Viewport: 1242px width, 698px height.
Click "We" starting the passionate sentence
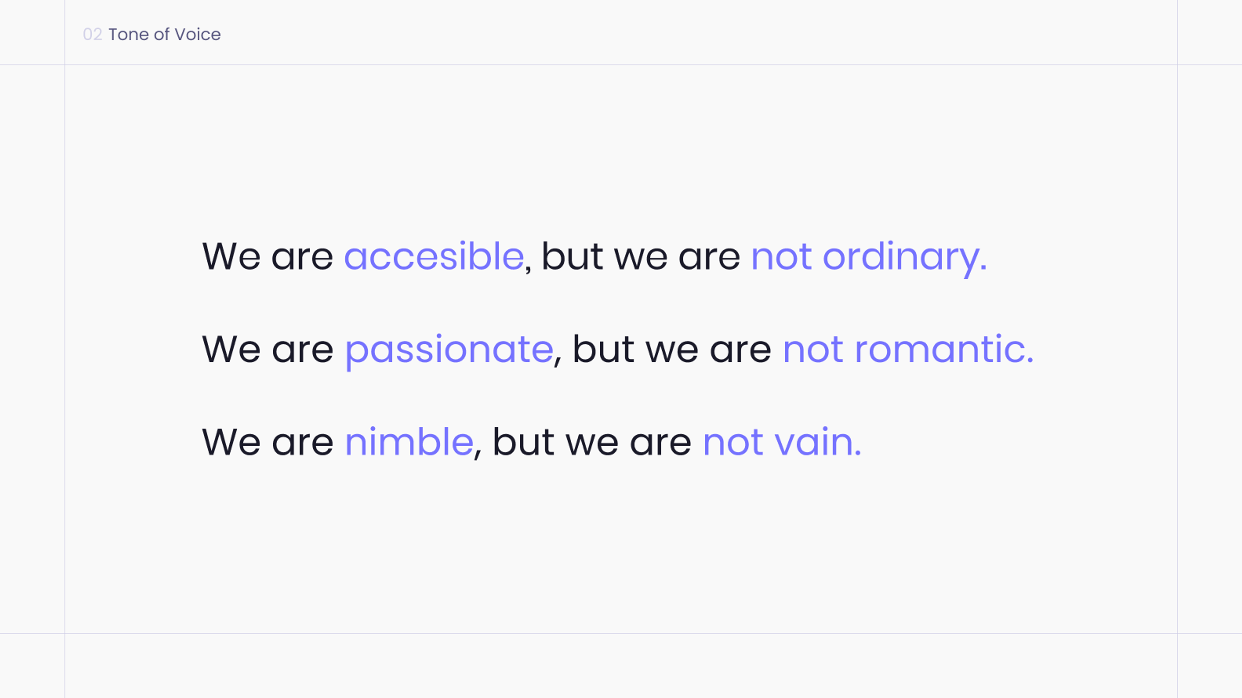(x=231, y=350)
